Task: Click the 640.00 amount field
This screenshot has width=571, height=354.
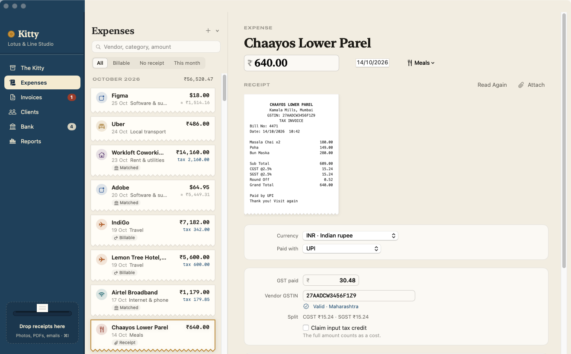Action: (292, 63)
